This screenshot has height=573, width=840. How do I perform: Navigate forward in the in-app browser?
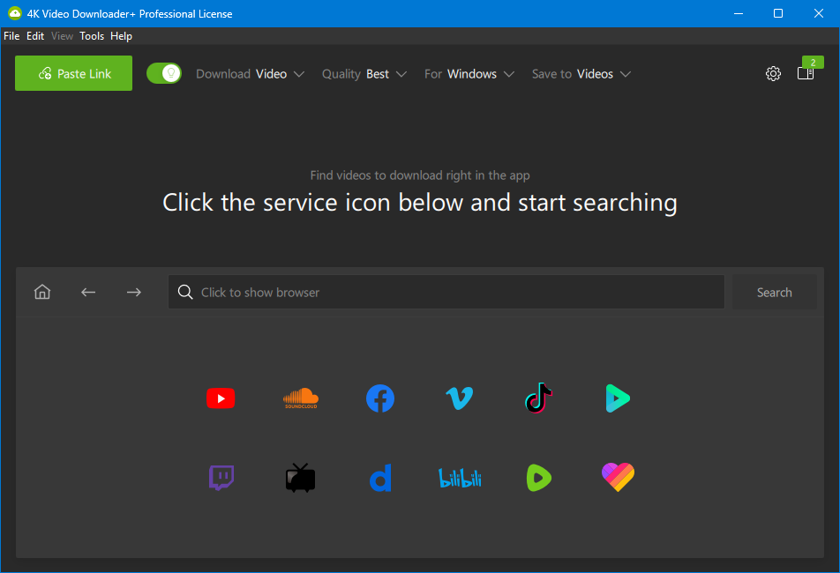tap(134, 292)
